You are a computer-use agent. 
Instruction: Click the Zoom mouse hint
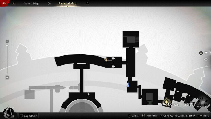coord(133,116)
